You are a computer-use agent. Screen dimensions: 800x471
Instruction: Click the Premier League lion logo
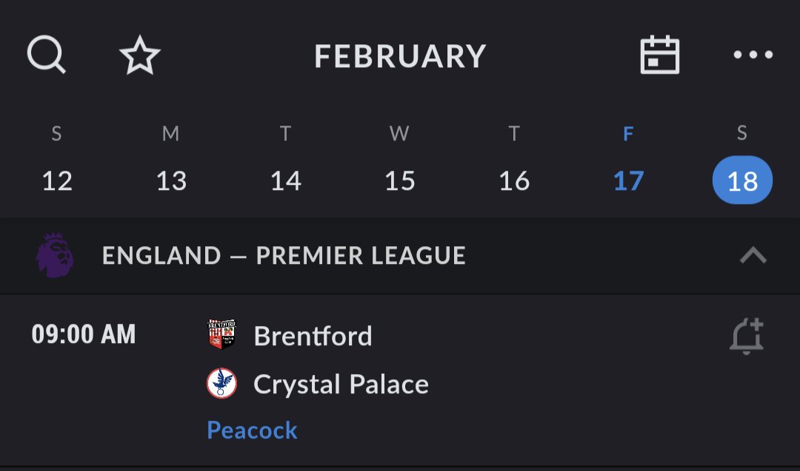pos(55,256)
